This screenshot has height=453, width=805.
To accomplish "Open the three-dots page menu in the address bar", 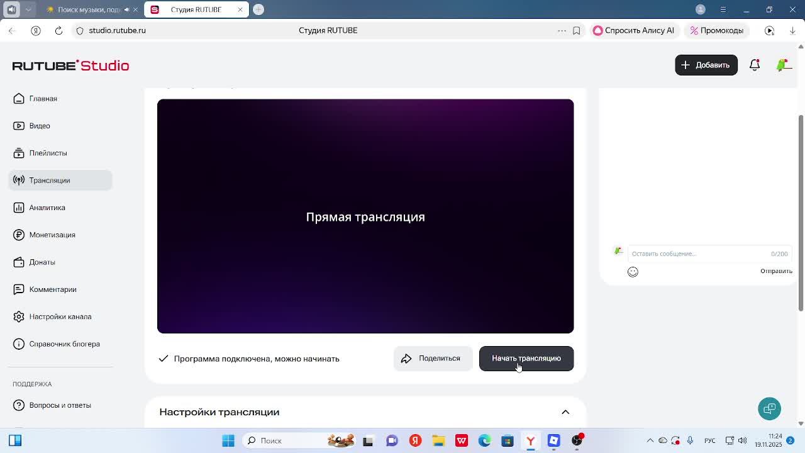I will (x=562, y=30).
